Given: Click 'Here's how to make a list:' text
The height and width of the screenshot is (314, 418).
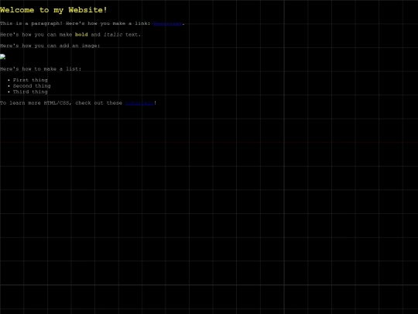Looking at the screenshot, I should click(x=40, y=69).
